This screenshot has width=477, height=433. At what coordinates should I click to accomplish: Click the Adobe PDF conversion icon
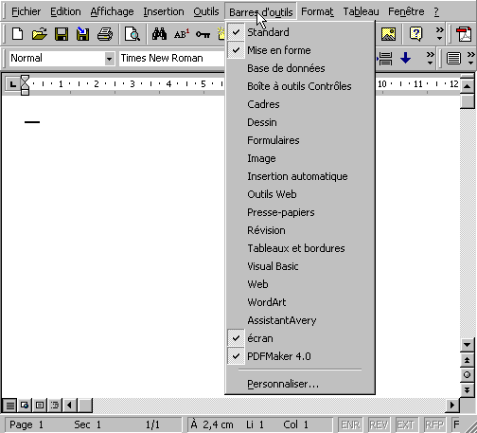point(465,34)
